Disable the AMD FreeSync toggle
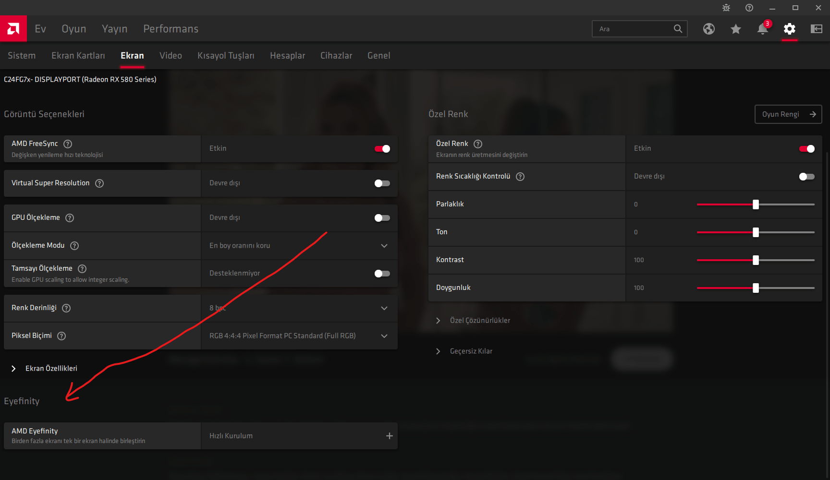 382,149
